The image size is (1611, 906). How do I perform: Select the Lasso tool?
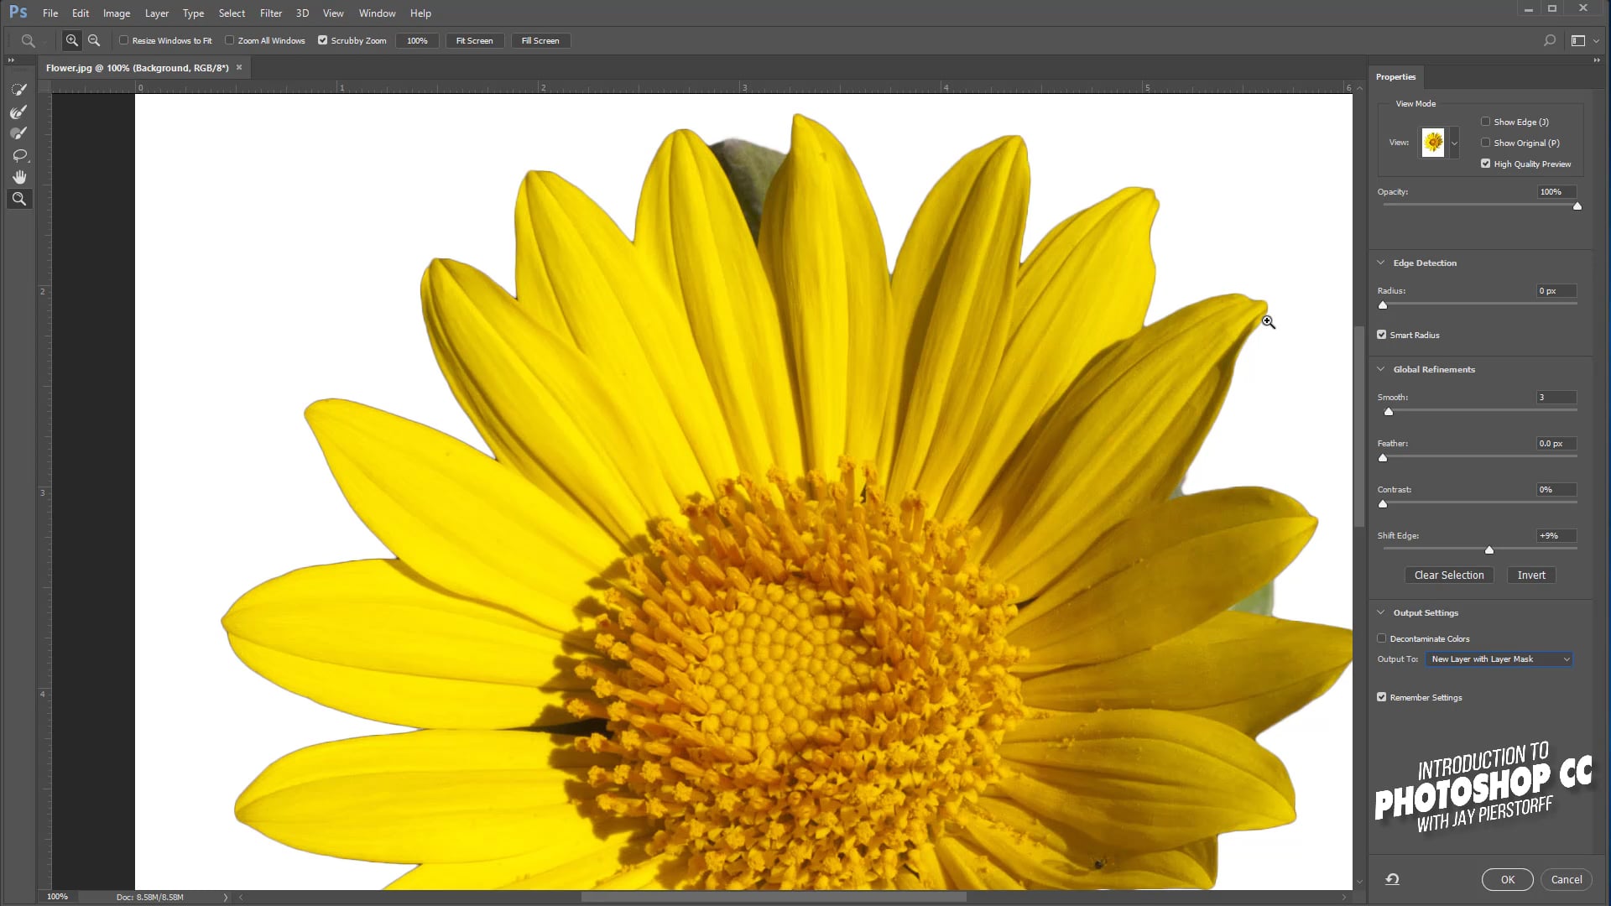(18, 155)
